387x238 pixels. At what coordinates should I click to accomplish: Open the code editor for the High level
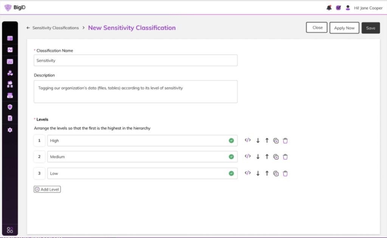click(248, 140)
